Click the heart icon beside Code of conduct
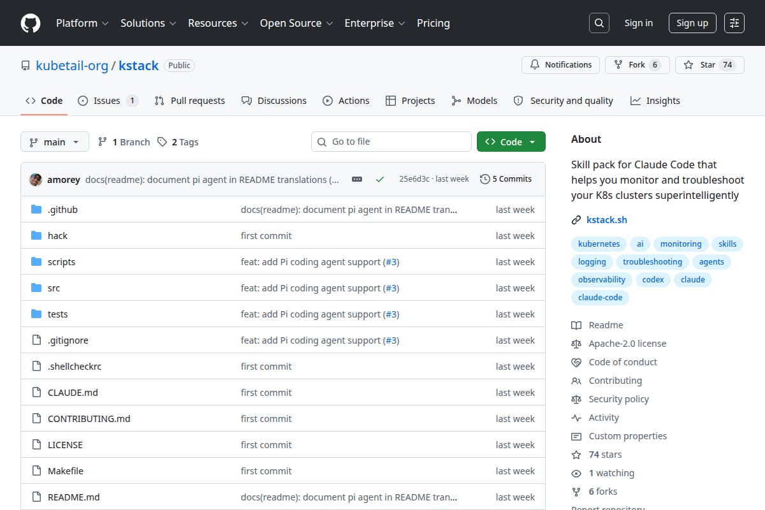765x510 pixels. 576,362
